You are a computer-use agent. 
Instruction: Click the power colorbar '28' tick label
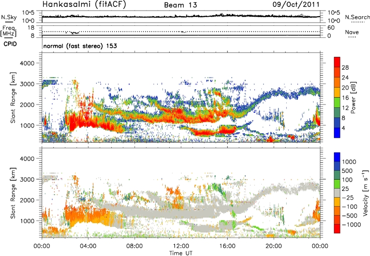coord(345,67)
